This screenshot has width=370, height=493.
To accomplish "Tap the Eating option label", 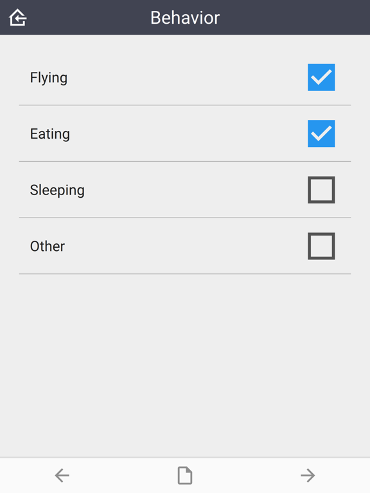I will click(x=50, y=134).
